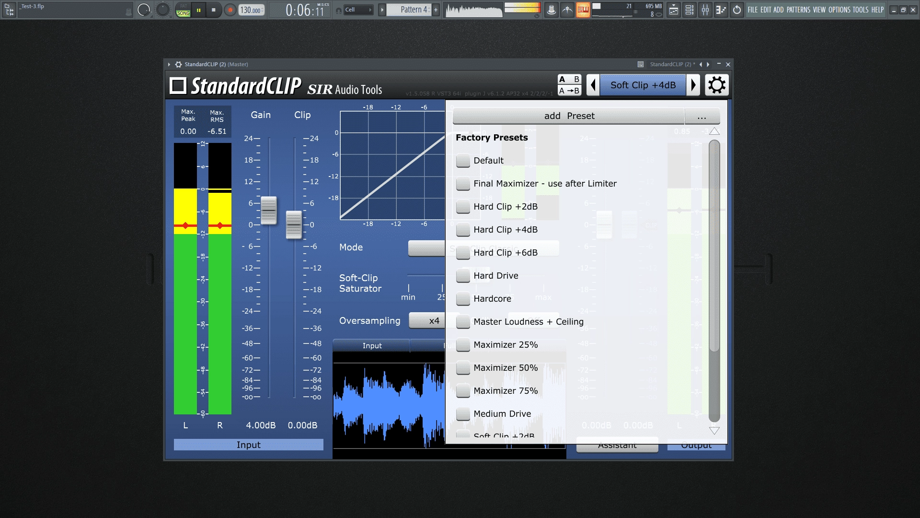This screenshot has width=920, height=518.
Task: Click the 130.000 tempo field
Action: (x=251, y=10)
